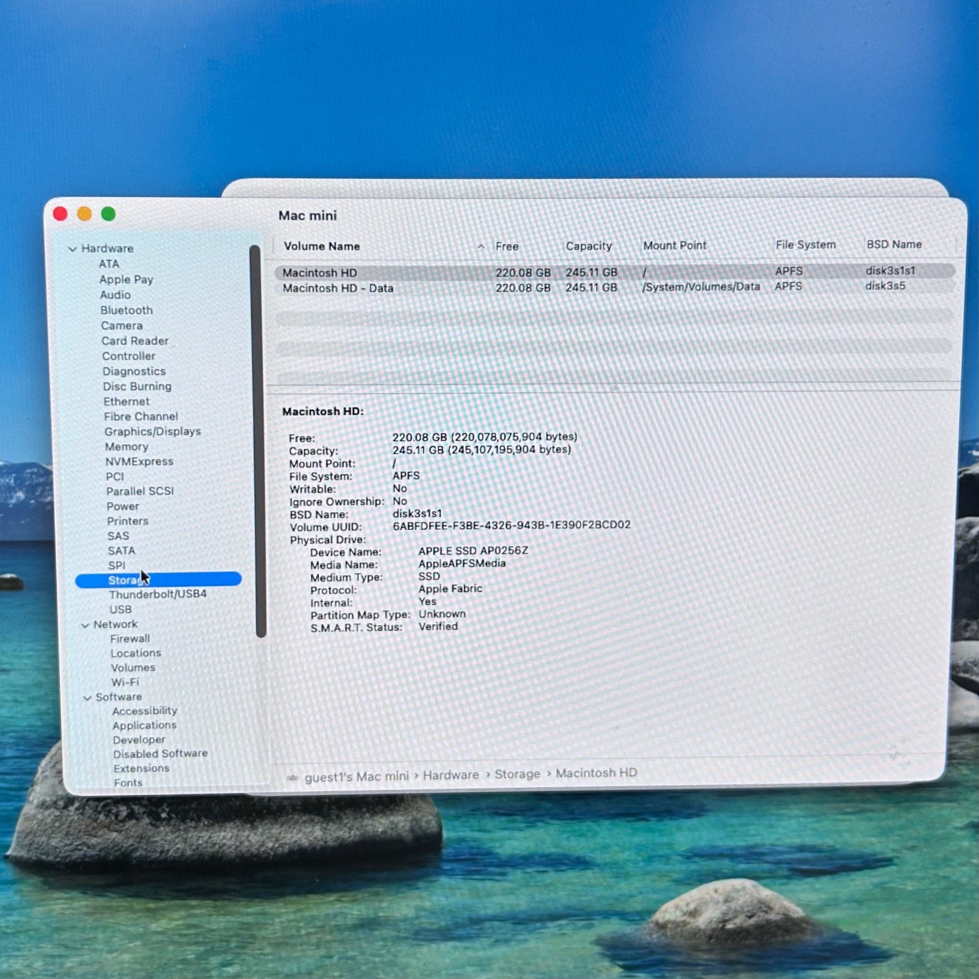Viewport: 979px width, 979px height.
Task: Select Wi-Fi under Network
Action: click(125, 682)
